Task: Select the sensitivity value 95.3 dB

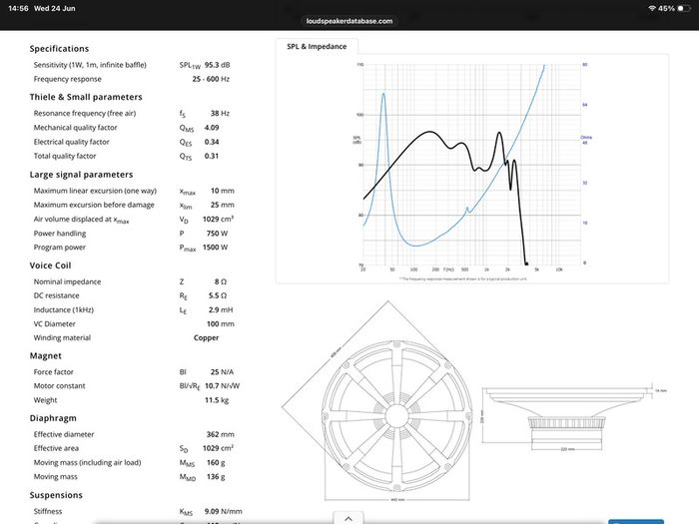Action: pos(217,65)
